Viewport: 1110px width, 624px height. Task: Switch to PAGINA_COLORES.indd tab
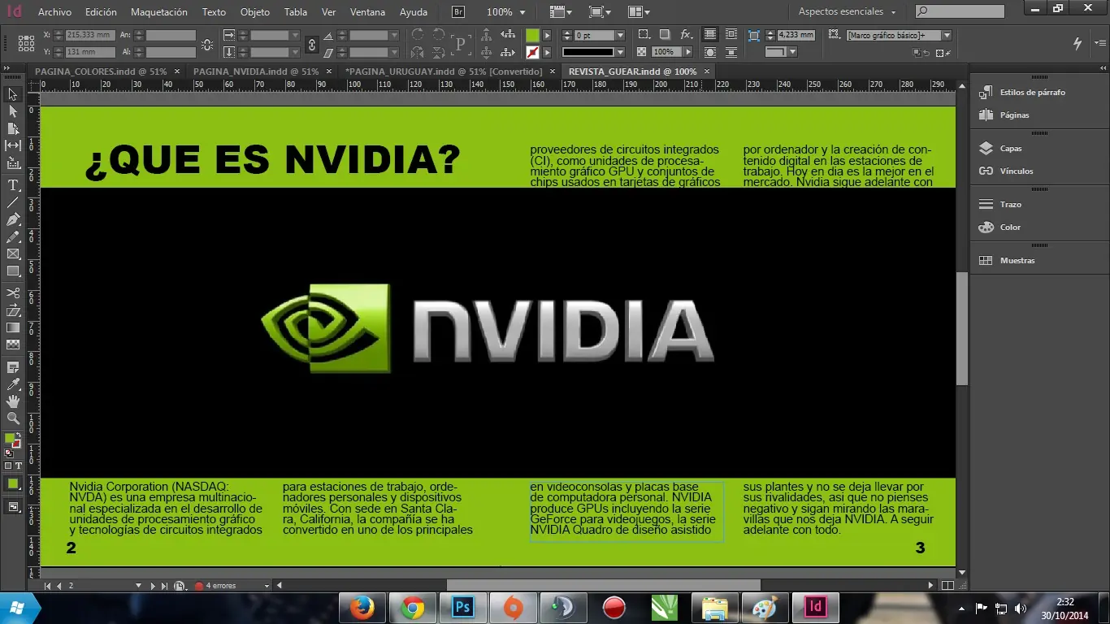[101, 71]
